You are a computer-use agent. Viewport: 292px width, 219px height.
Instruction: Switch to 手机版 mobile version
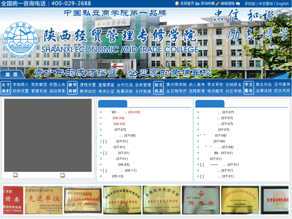click(x=250, y=4)
